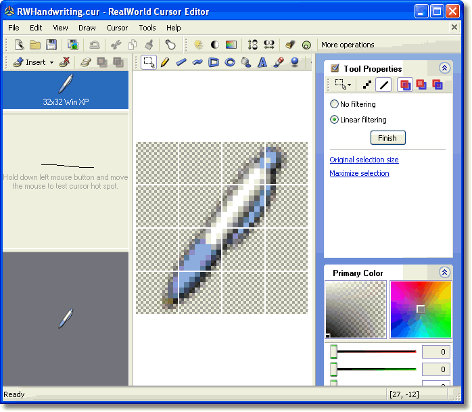Mirror the image horizontally with the mirror icon
The width and height of the screenshot is (472, 412).
pyautogui.click(x=269, y=45)
